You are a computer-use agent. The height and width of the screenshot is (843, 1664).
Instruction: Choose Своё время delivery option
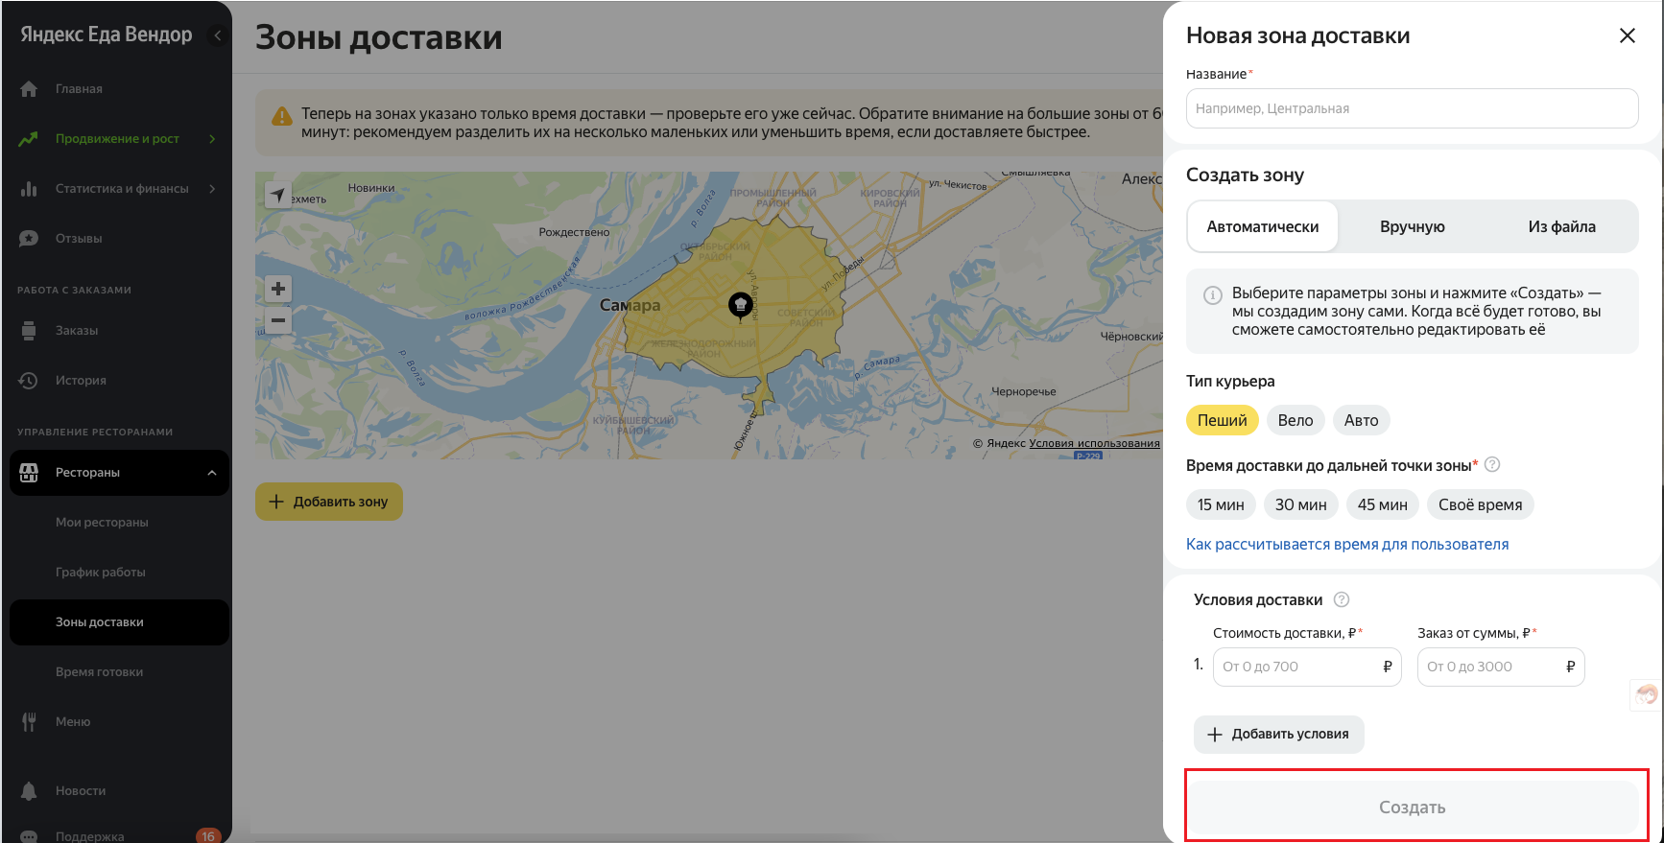[1480, 504]
